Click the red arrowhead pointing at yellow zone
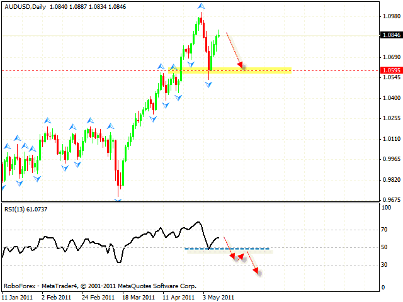The image size is (403, 302). [x=241, y=64]
